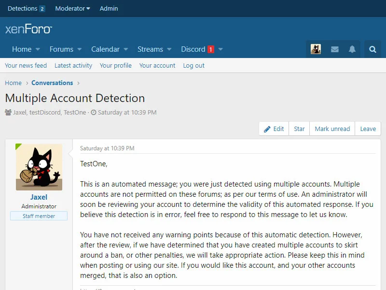Go to the Home tab
Image resolution: width=386 pixels, height=290 pixels.
coord(22,49)
